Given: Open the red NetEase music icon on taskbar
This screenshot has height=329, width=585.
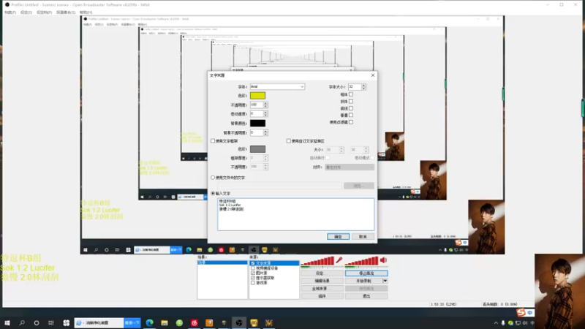Looking at the screenshot, I should coord(195,322).
